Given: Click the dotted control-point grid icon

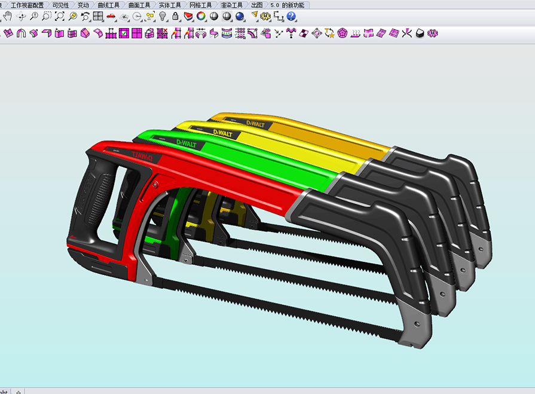Looking at the screenshot, I should [x=240, y=33].
